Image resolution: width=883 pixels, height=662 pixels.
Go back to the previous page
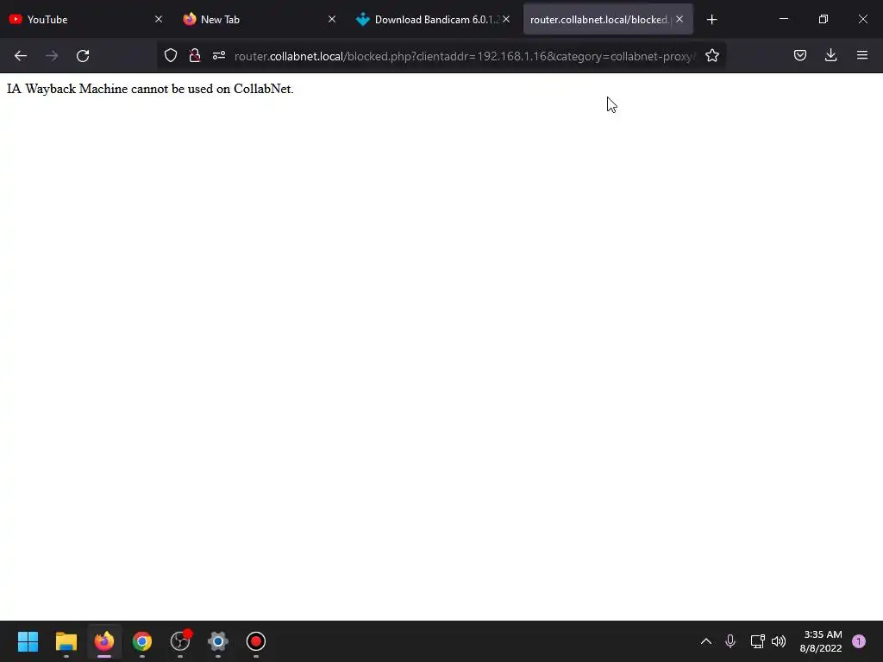pos(21,56)
